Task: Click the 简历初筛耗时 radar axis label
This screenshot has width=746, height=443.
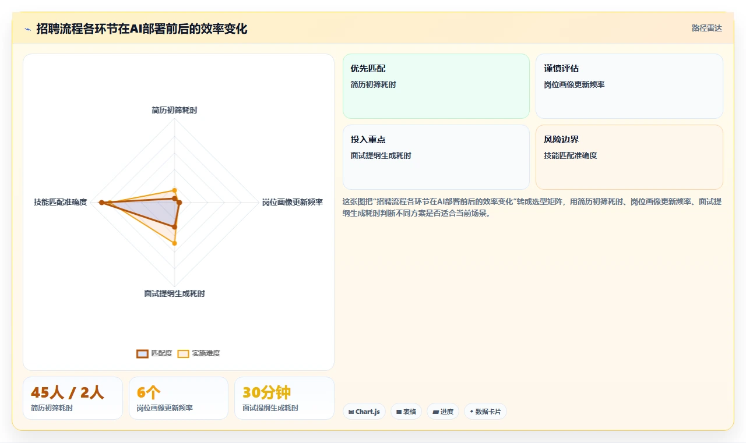Action: [174, 110]
